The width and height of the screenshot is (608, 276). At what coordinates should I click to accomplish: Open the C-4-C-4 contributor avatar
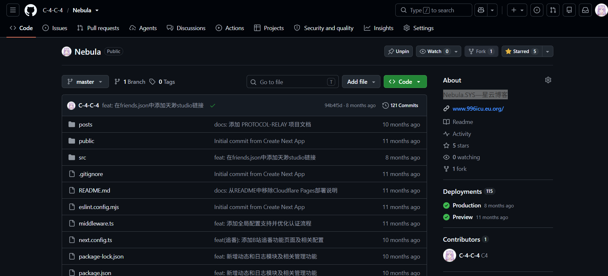pos(449,255)
